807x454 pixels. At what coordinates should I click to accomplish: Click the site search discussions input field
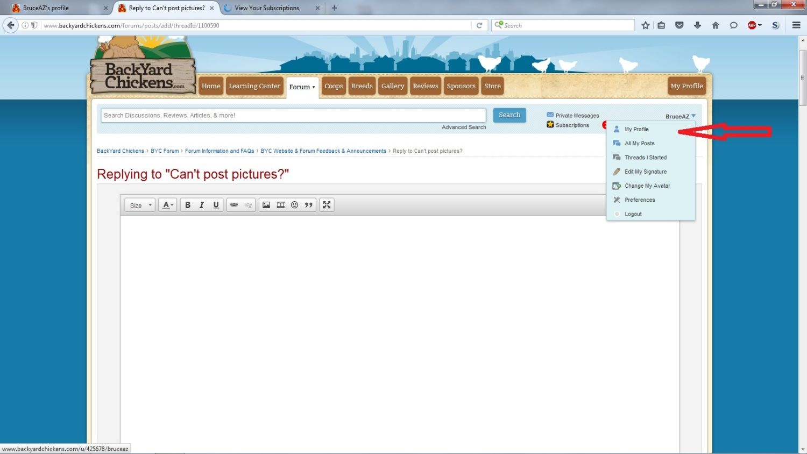point(293,115)
